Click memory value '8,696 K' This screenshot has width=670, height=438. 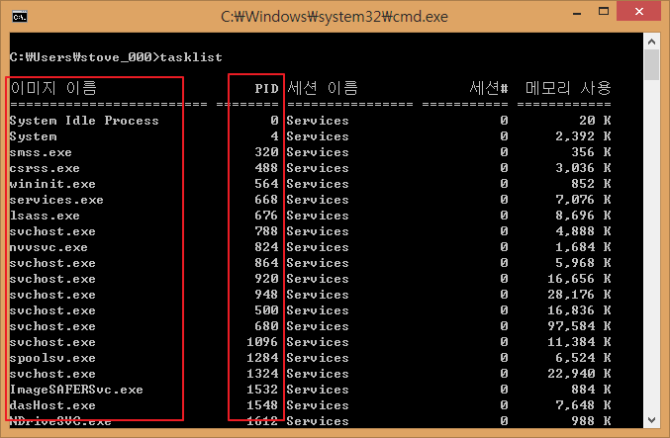(583, 216)
